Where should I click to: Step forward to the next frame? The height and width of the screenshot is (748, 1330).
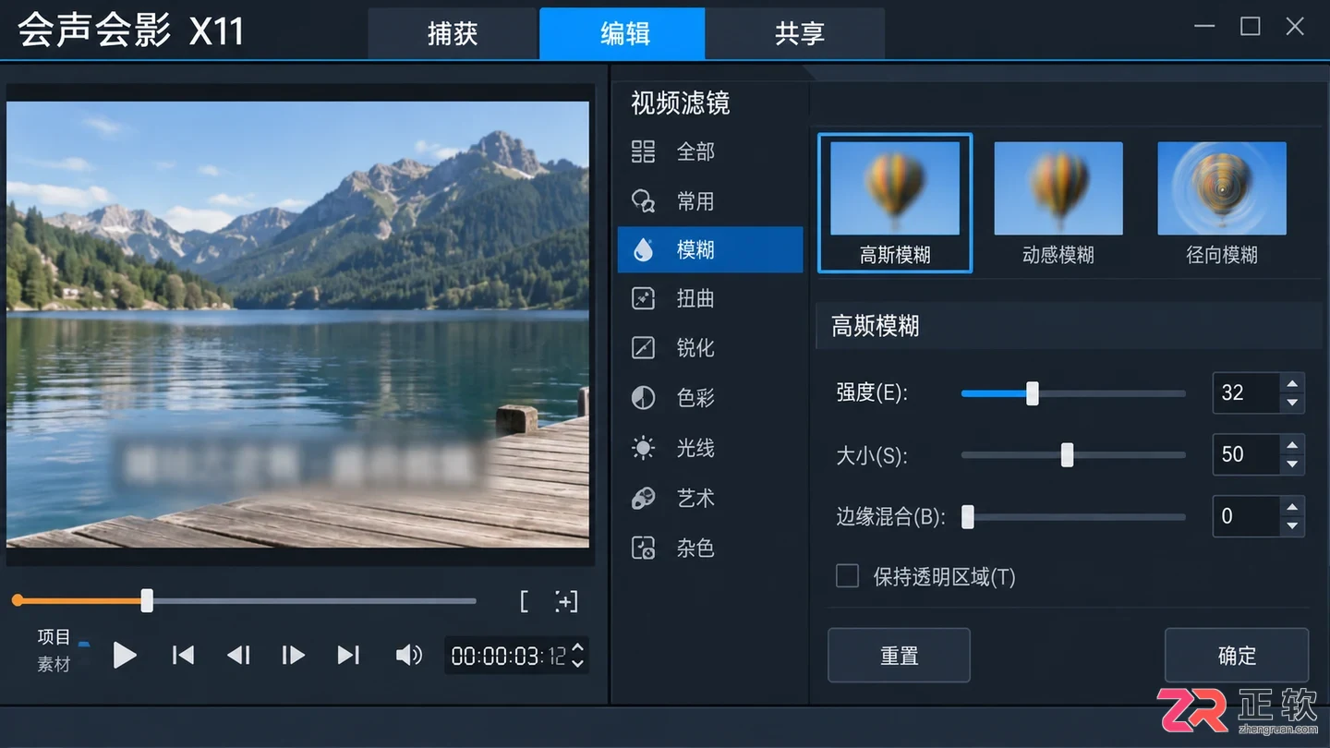[294, 656]
